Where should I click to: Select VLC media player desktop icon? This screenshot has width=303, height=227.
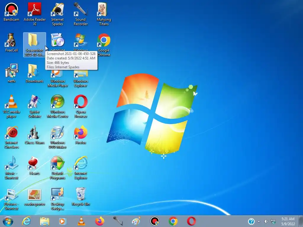(12, 106)
